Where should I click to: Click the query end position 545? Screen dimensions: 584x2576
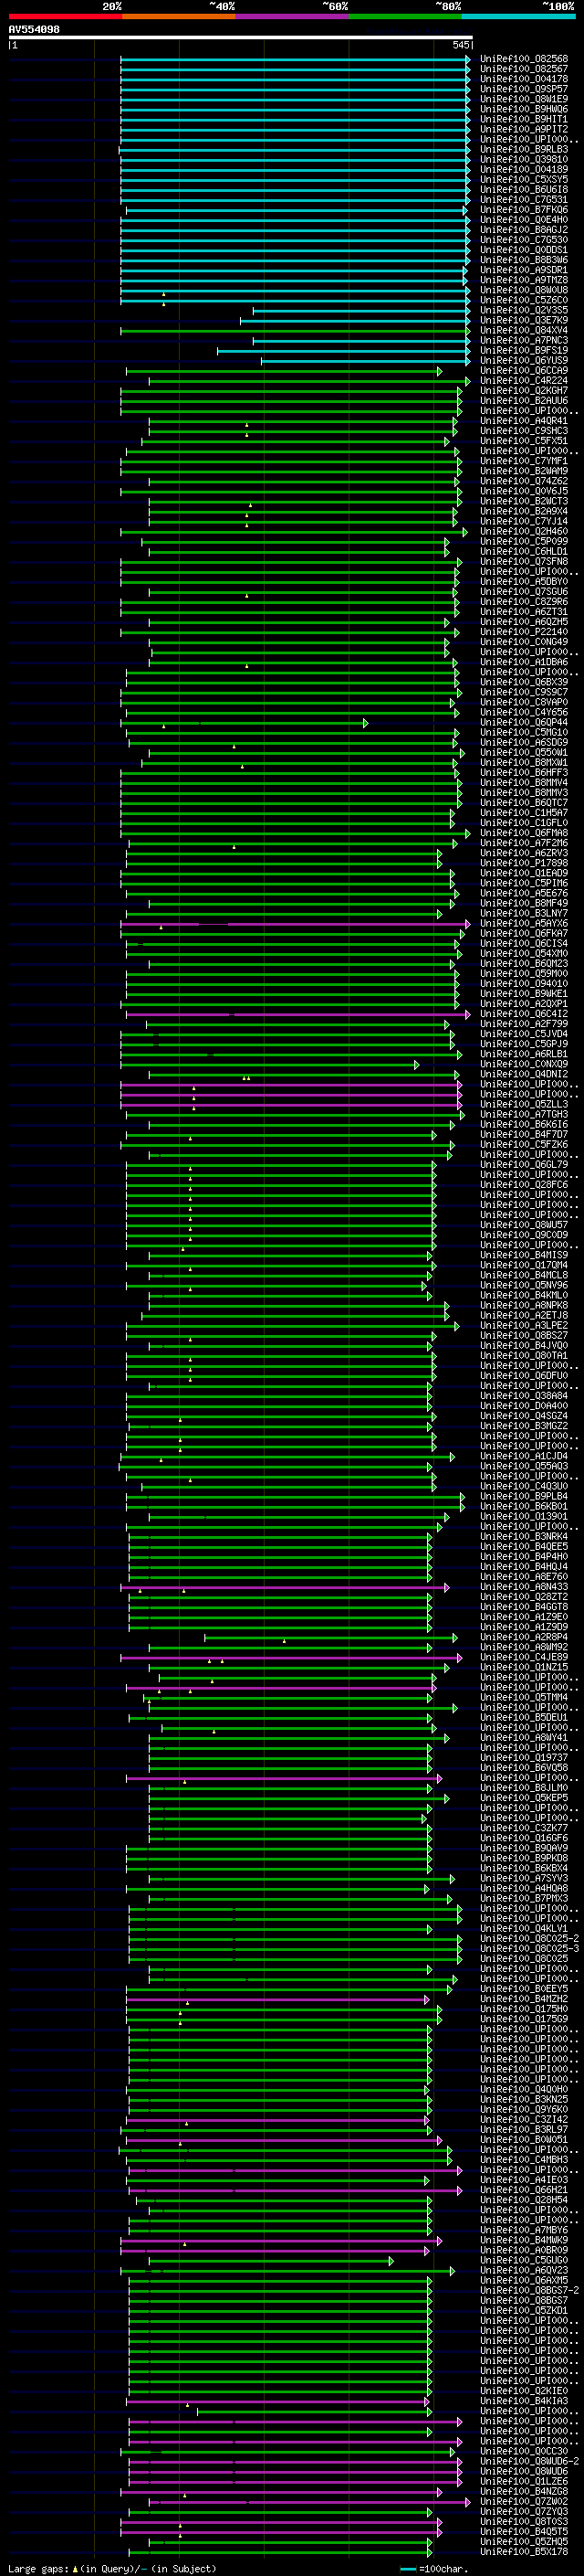pos(461,45)
